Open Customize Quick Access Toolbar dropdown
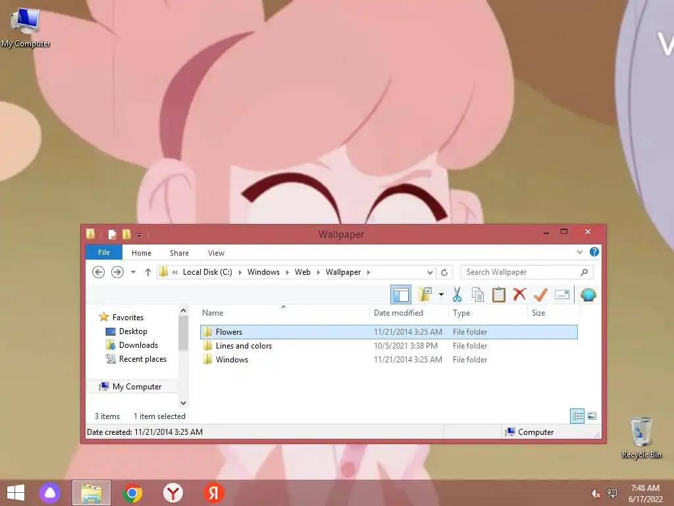674x506 pixels. (140, 235)
